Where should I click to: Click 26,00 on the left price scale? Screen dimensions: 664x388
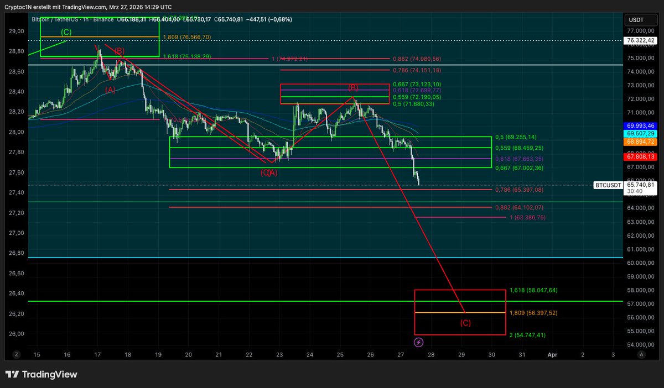point(17,334)
